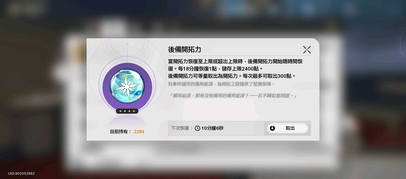406x179 pixels.
Task: Click the four-star rarity badge
Action: pyautogui.click(x=127, y=111)
